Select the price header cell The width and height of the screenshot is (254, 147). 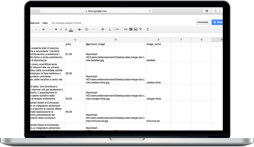pyautogui.click(x=75, y=44)
